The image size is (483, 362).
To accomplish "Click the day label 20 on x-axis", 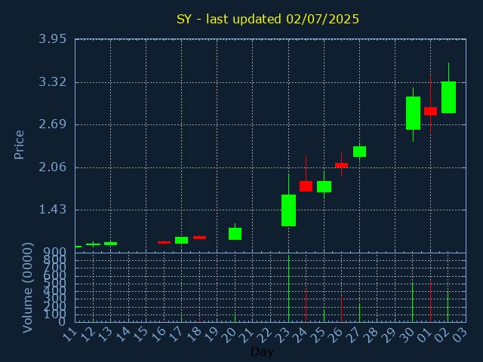I will coord(229,335).
